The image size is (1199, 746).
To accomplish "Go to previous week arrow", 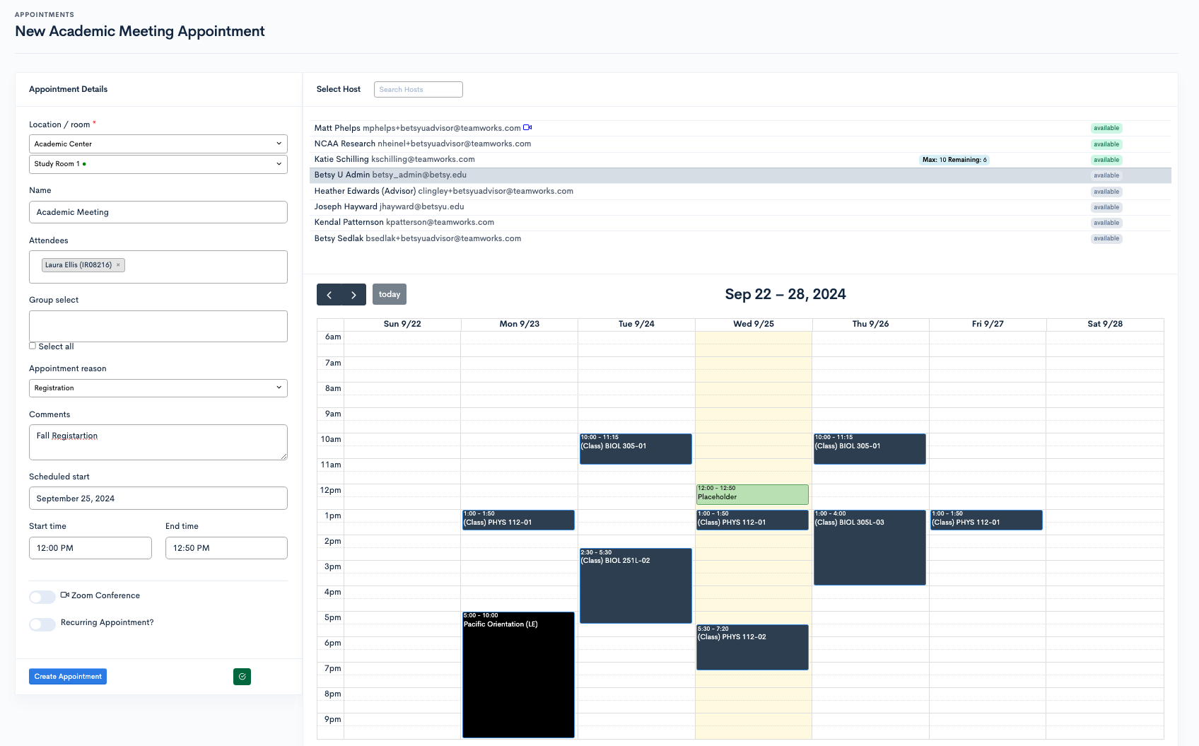I will pos(329,295).
